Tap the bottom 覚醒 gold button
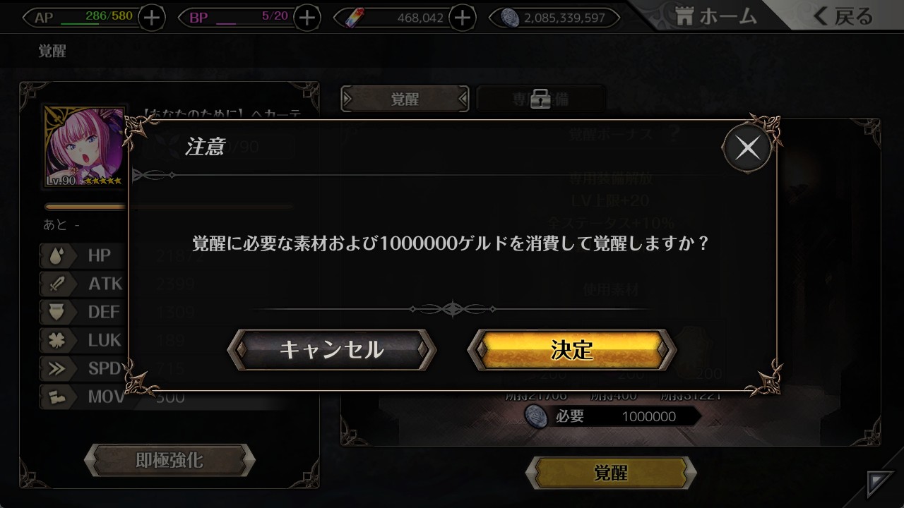Viewport: 904px width, 508px height. point(611,473)
